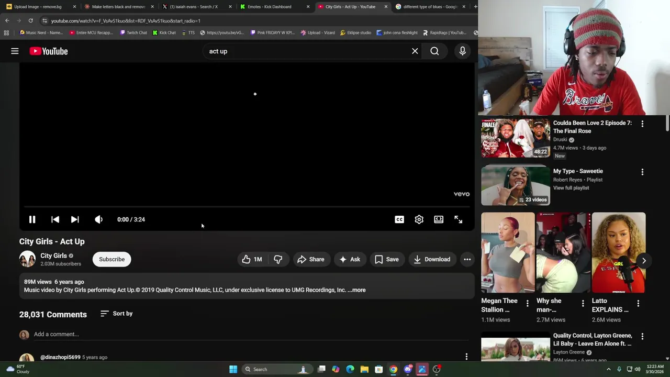Open Coulda Been Love 2 thumbnail
Screen dimensions: 670x377
516,138
